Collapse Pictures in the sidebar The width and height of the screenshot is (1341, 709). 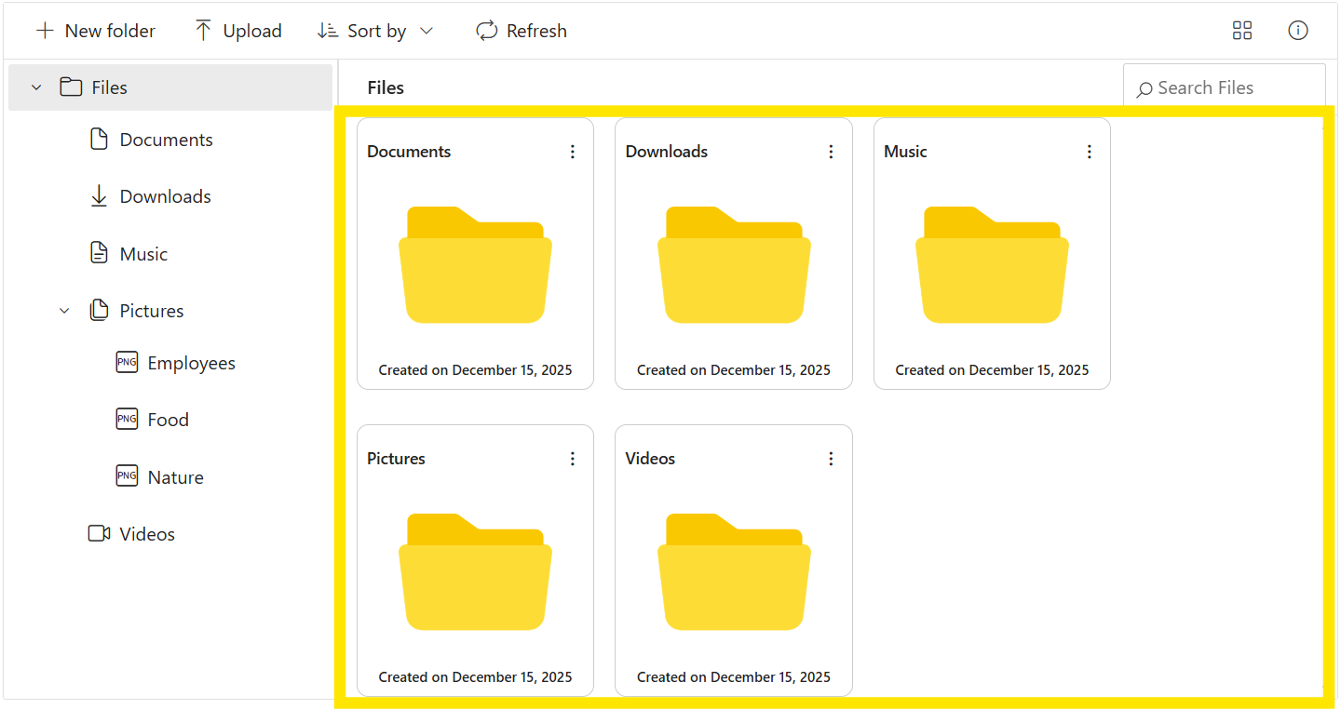coord(63,310)
